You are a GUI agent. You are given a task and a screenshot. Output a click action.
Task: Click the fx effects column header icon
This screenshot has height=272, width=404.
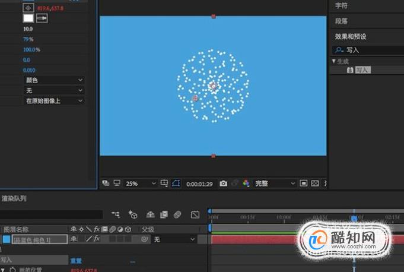click(x=97, y=229)
